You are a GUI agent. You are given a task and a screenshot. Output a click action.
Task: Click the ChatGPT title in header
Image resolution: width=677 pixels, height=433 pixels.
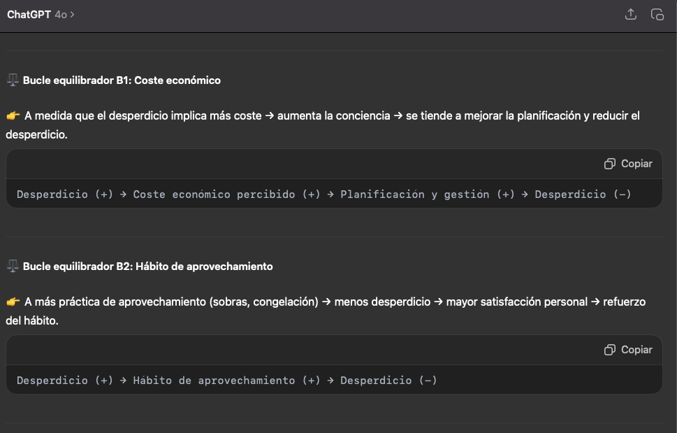tap(29, 15)
